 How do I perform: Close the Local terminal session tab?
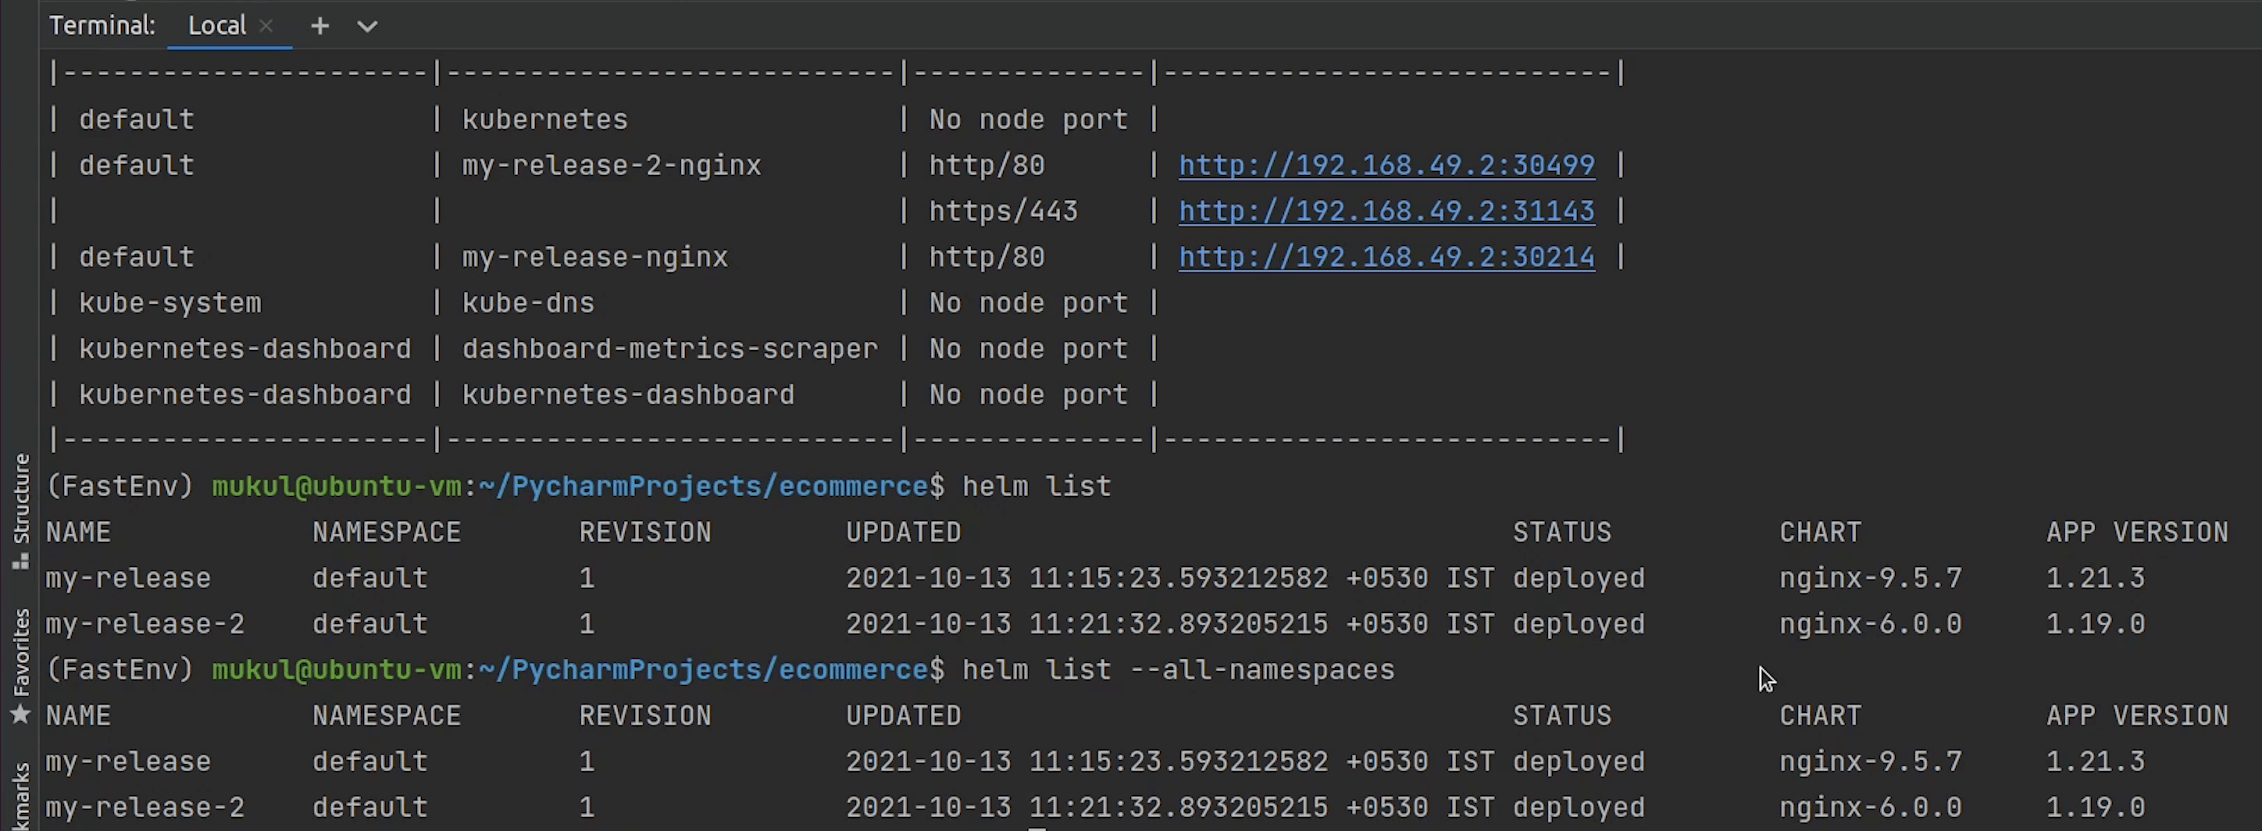(266, 26)
